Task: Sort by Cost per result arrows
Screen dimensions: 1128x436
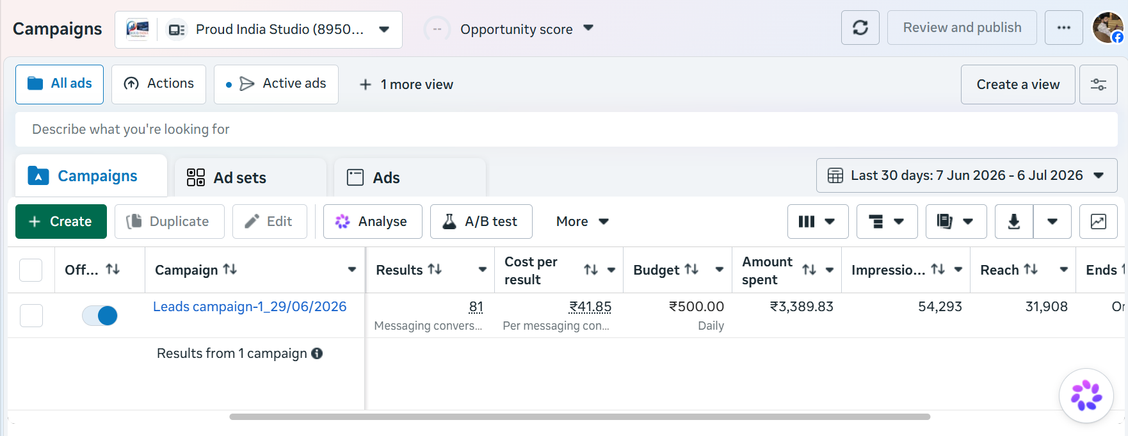Action: (591, 270)
